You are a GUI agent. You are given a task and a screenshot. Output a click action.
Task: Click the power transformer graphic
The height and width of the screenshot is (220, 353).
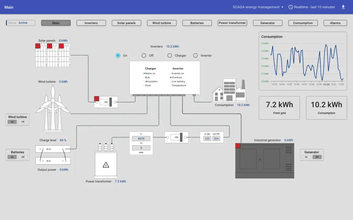click(x=106, y=161)
